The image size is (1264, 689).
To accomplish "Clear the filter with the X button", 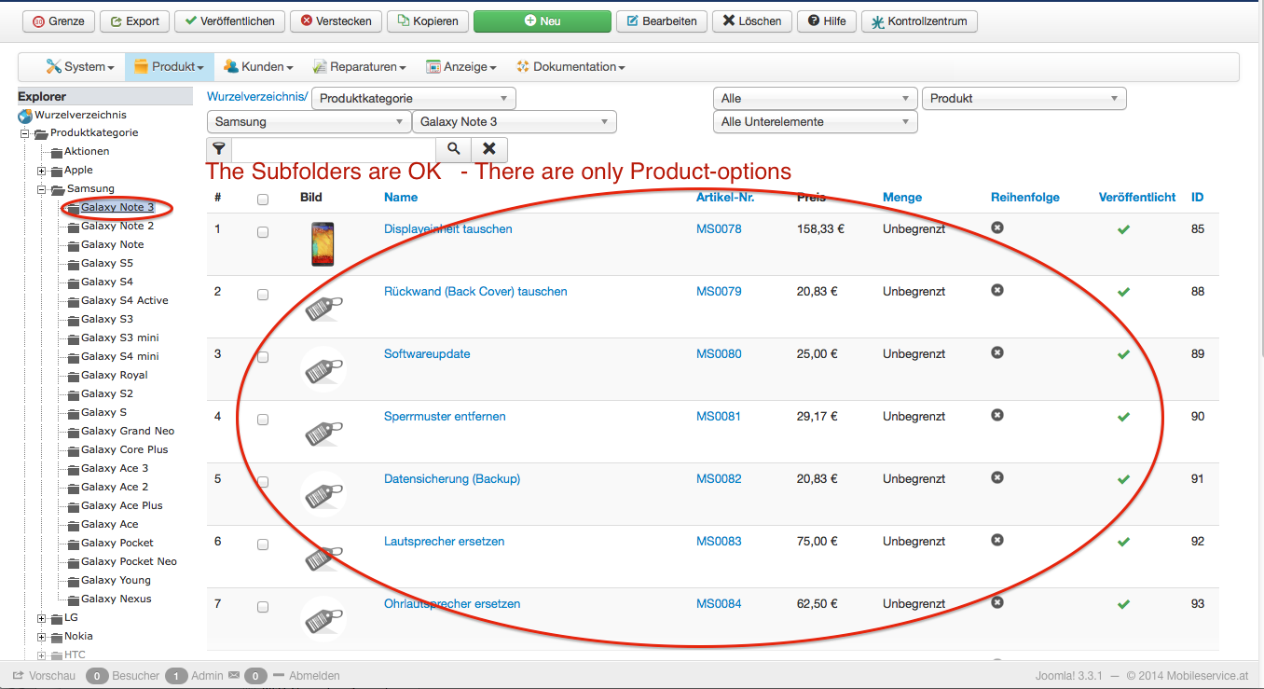I will [489, 149].
